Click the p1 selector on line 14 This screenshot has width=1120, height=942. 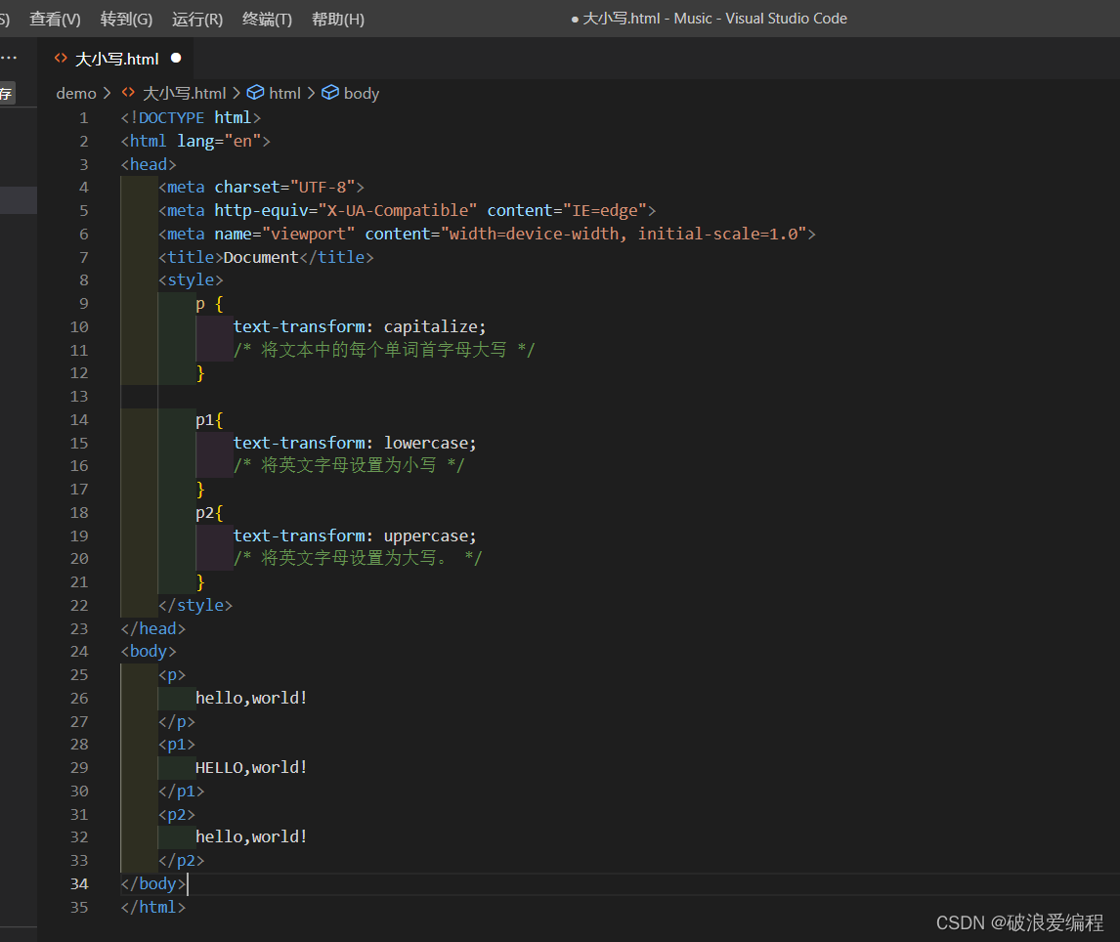point(204,420)
